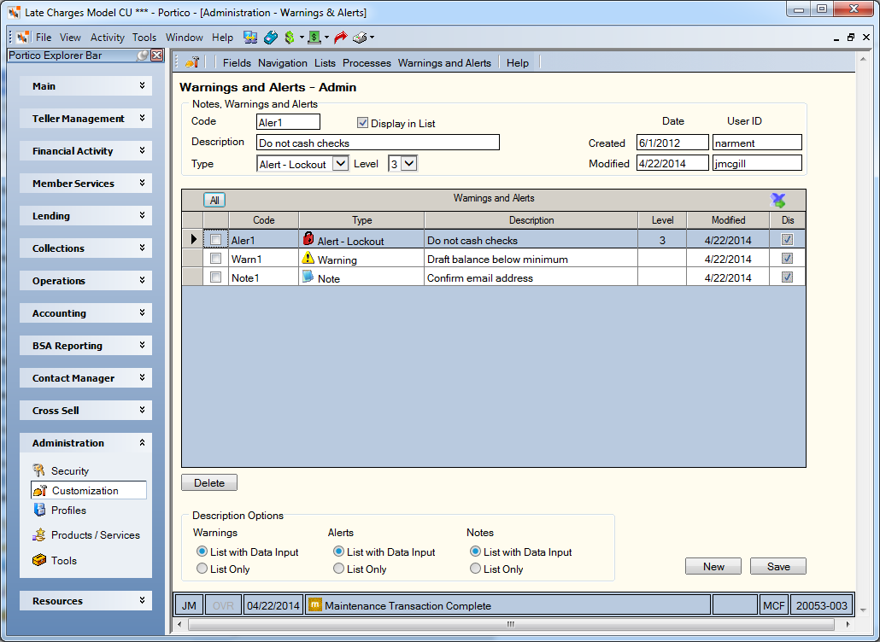Viewport: 880px width, 642px height.
Task: Open the Activity menu
Action: (x=107, y=38)
